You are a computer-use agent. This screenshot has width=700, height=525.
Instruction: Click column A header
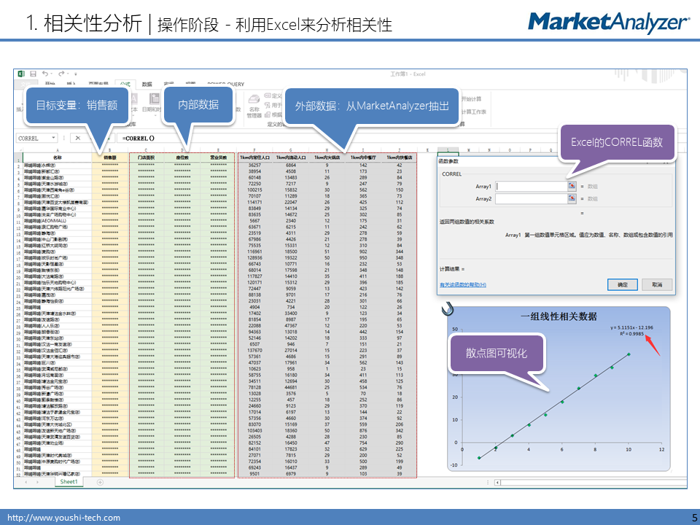(x=57, y=150)
